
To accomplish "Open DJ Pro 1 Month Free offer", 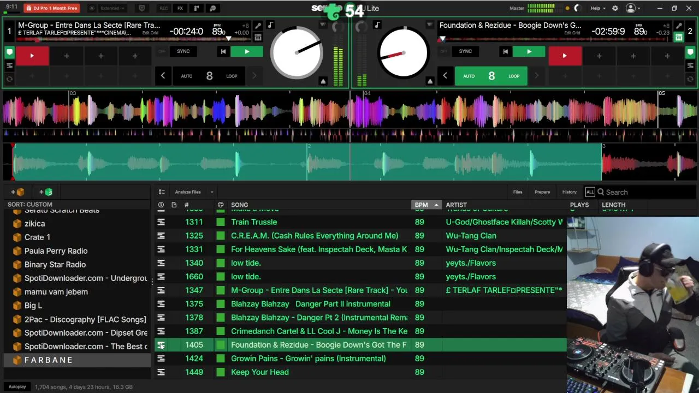I will [52, 8].
